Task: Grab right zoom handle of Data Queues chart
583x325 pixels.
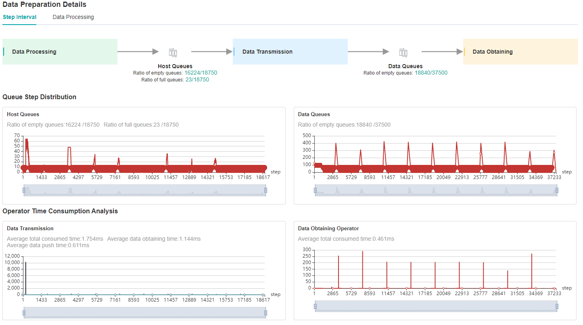Action: click(x=557, y=190)
